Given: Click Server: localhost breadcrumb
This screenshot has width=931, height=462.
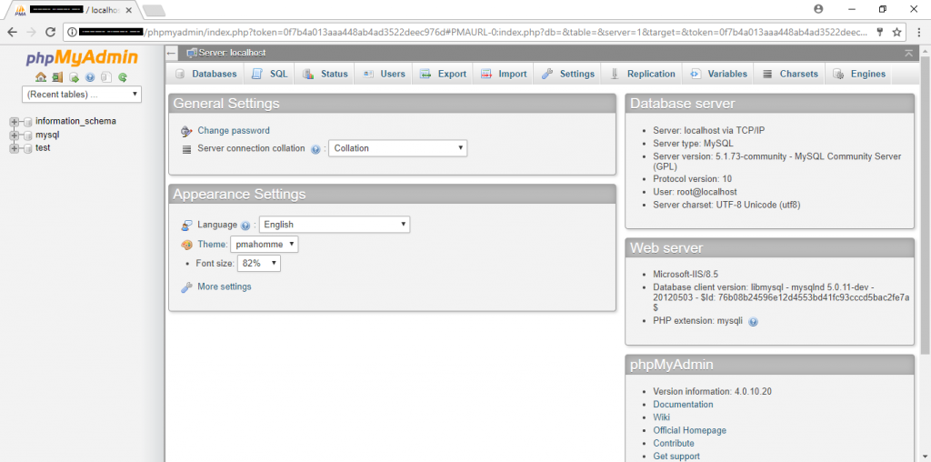Looking at the screenshot, I should pos(232,53).
